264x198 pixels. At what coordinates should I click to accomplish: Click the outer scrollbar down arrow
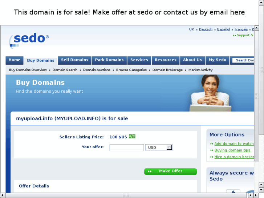261,190
